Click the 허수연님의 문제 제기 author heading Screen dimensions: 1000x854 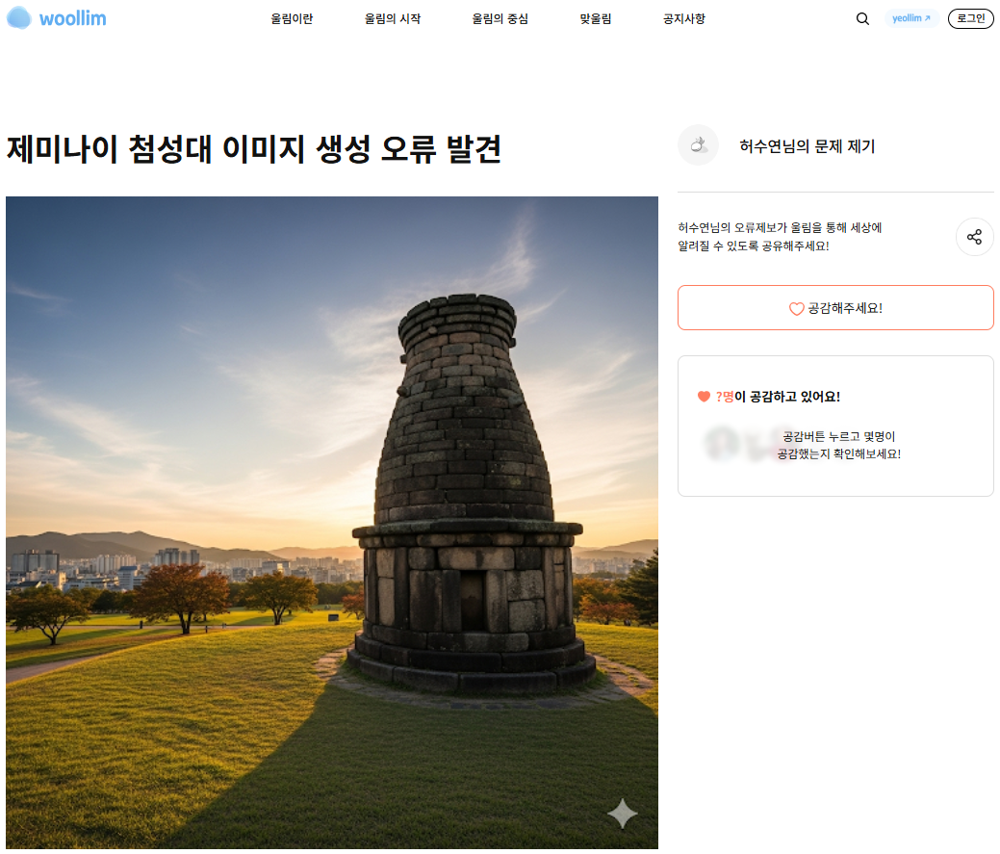pos(807,146)
